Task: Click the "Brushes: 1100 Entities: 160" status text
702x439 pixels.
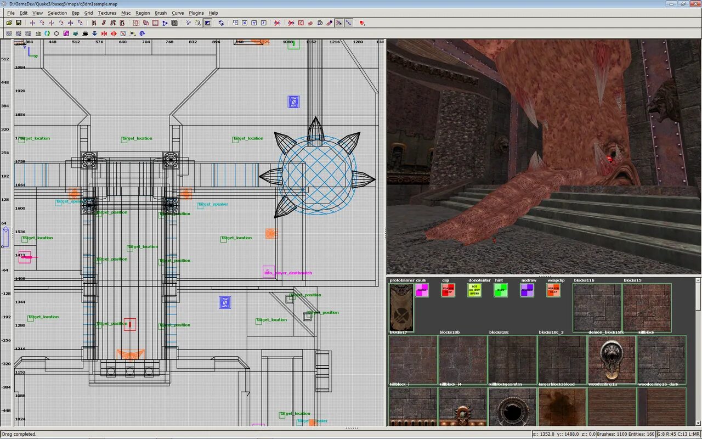Action: coord(626,434)
